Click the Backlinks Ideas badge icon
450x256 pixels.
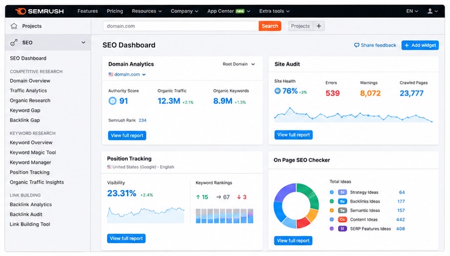point(342,201)
